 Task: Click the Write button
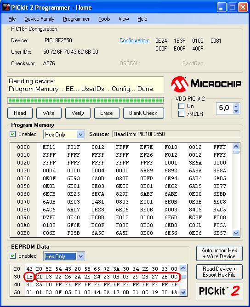(49, 113)
